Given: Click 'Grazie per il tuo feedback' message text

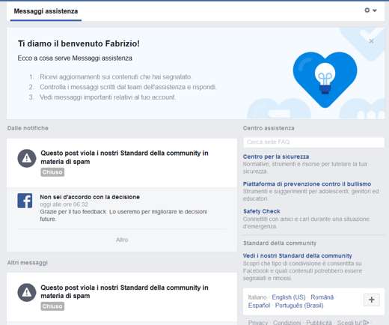Looking at the screenshot, I should 123,216.
